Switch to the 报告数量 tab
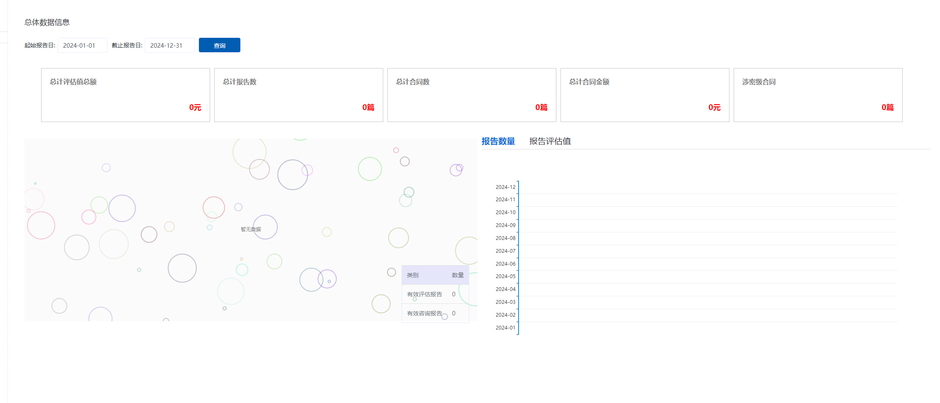Screen dimensions: 940x403 point(498,141)
